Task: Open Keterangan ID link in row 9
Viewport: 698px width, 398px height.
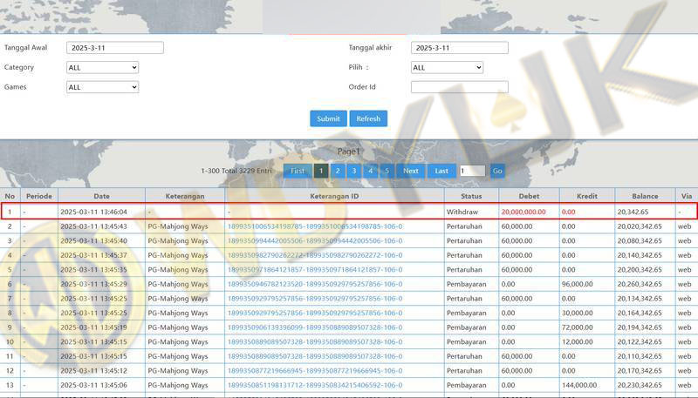Action: [x=315, y=327]
